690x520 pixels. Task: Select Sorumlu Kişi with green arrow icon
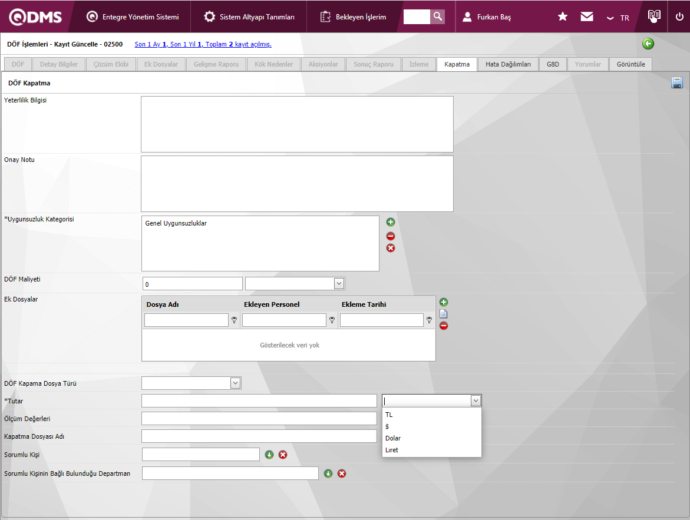tap(269, 455)
